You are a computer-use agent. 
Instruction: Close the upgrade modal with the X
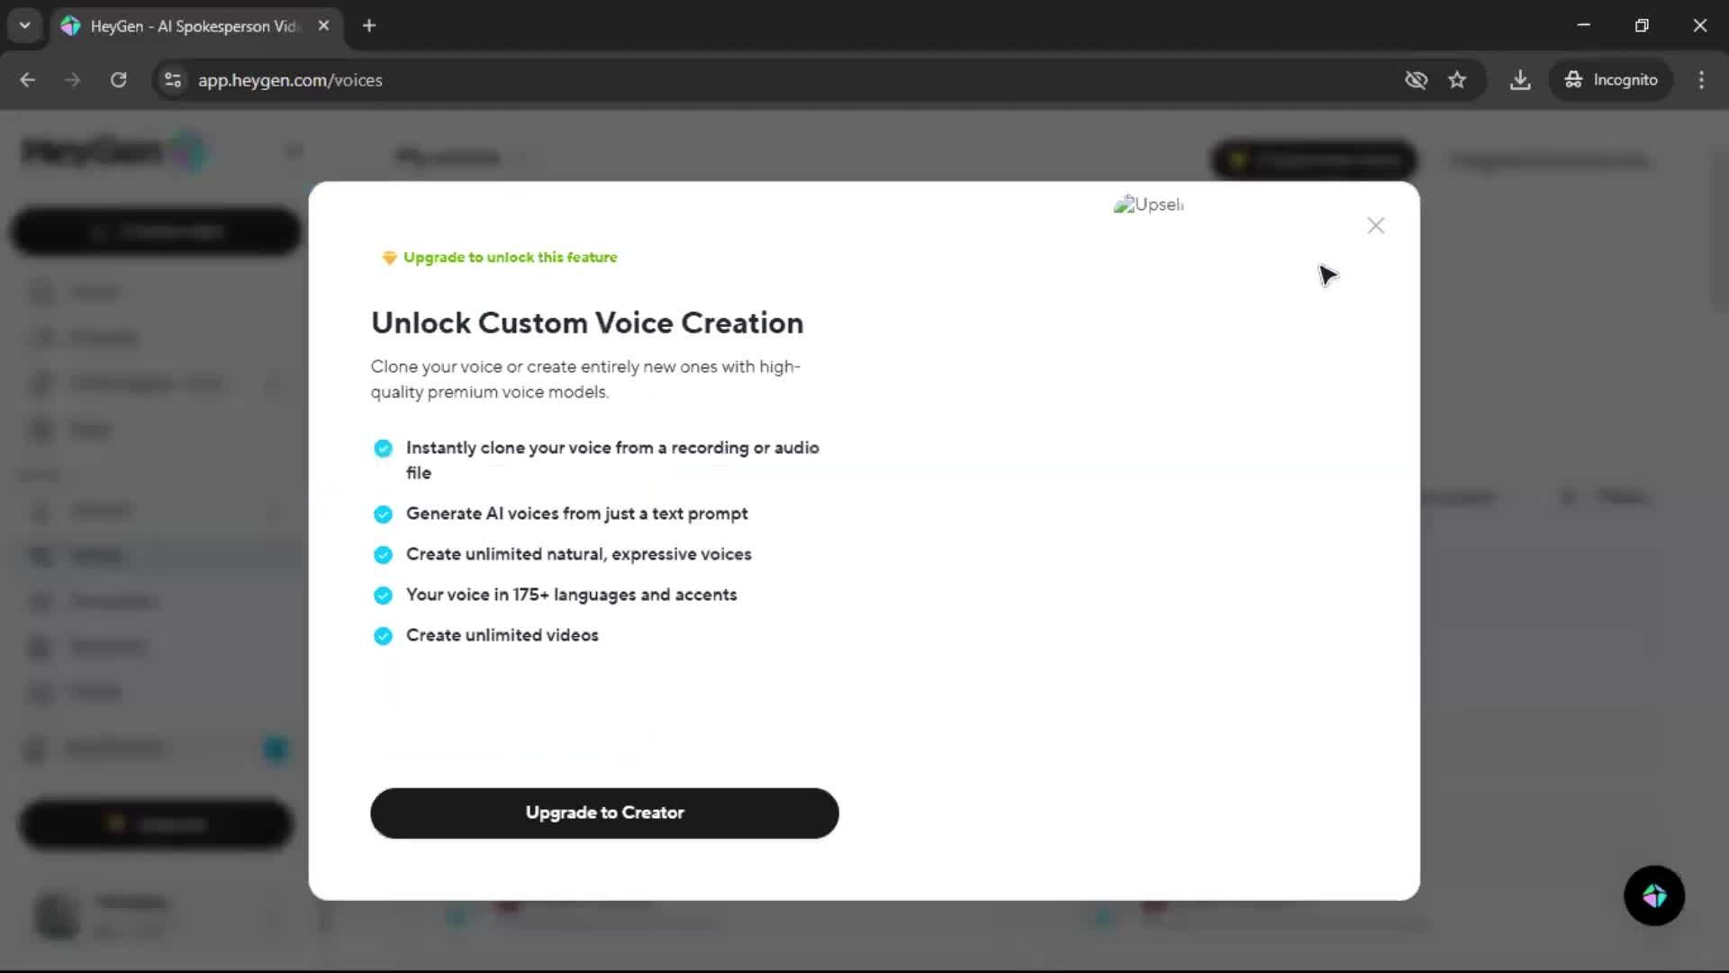1375,225
